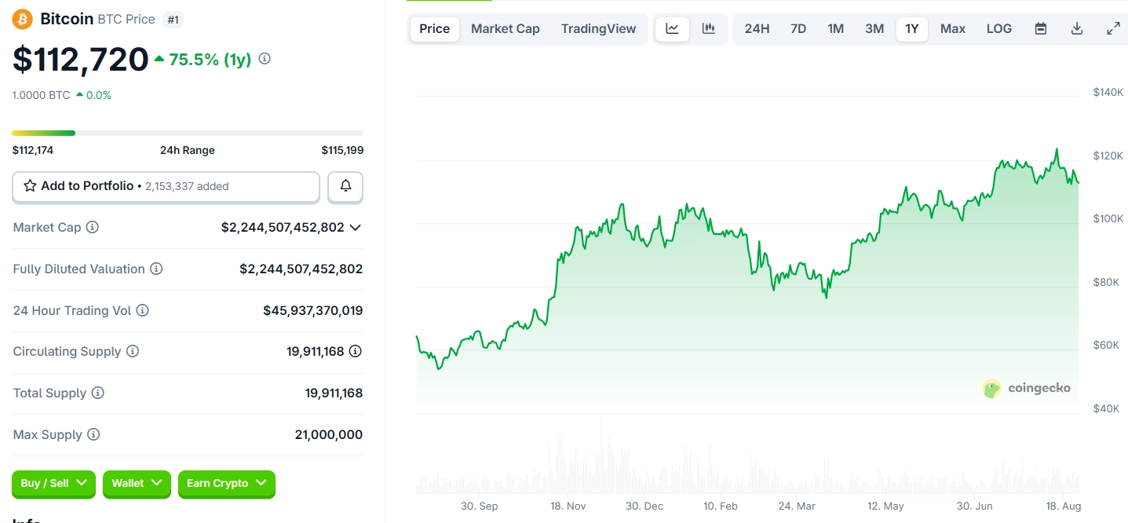This screenshot has height=523, width=1128.
Task: Switch to candlestick chart icon
Action: point(708,29)
